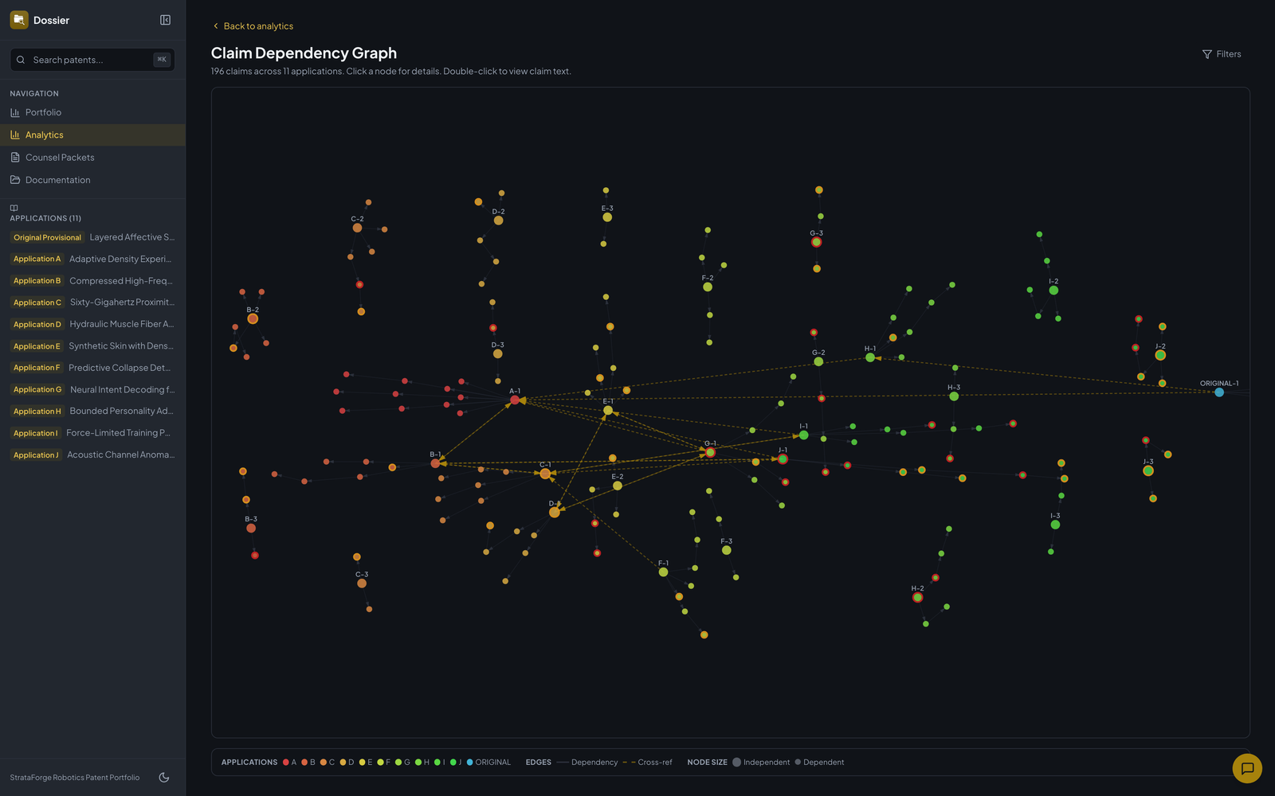This screenshot has height=796, width=1275.
Task: Click graph node C-1
Action: point(545,474)
